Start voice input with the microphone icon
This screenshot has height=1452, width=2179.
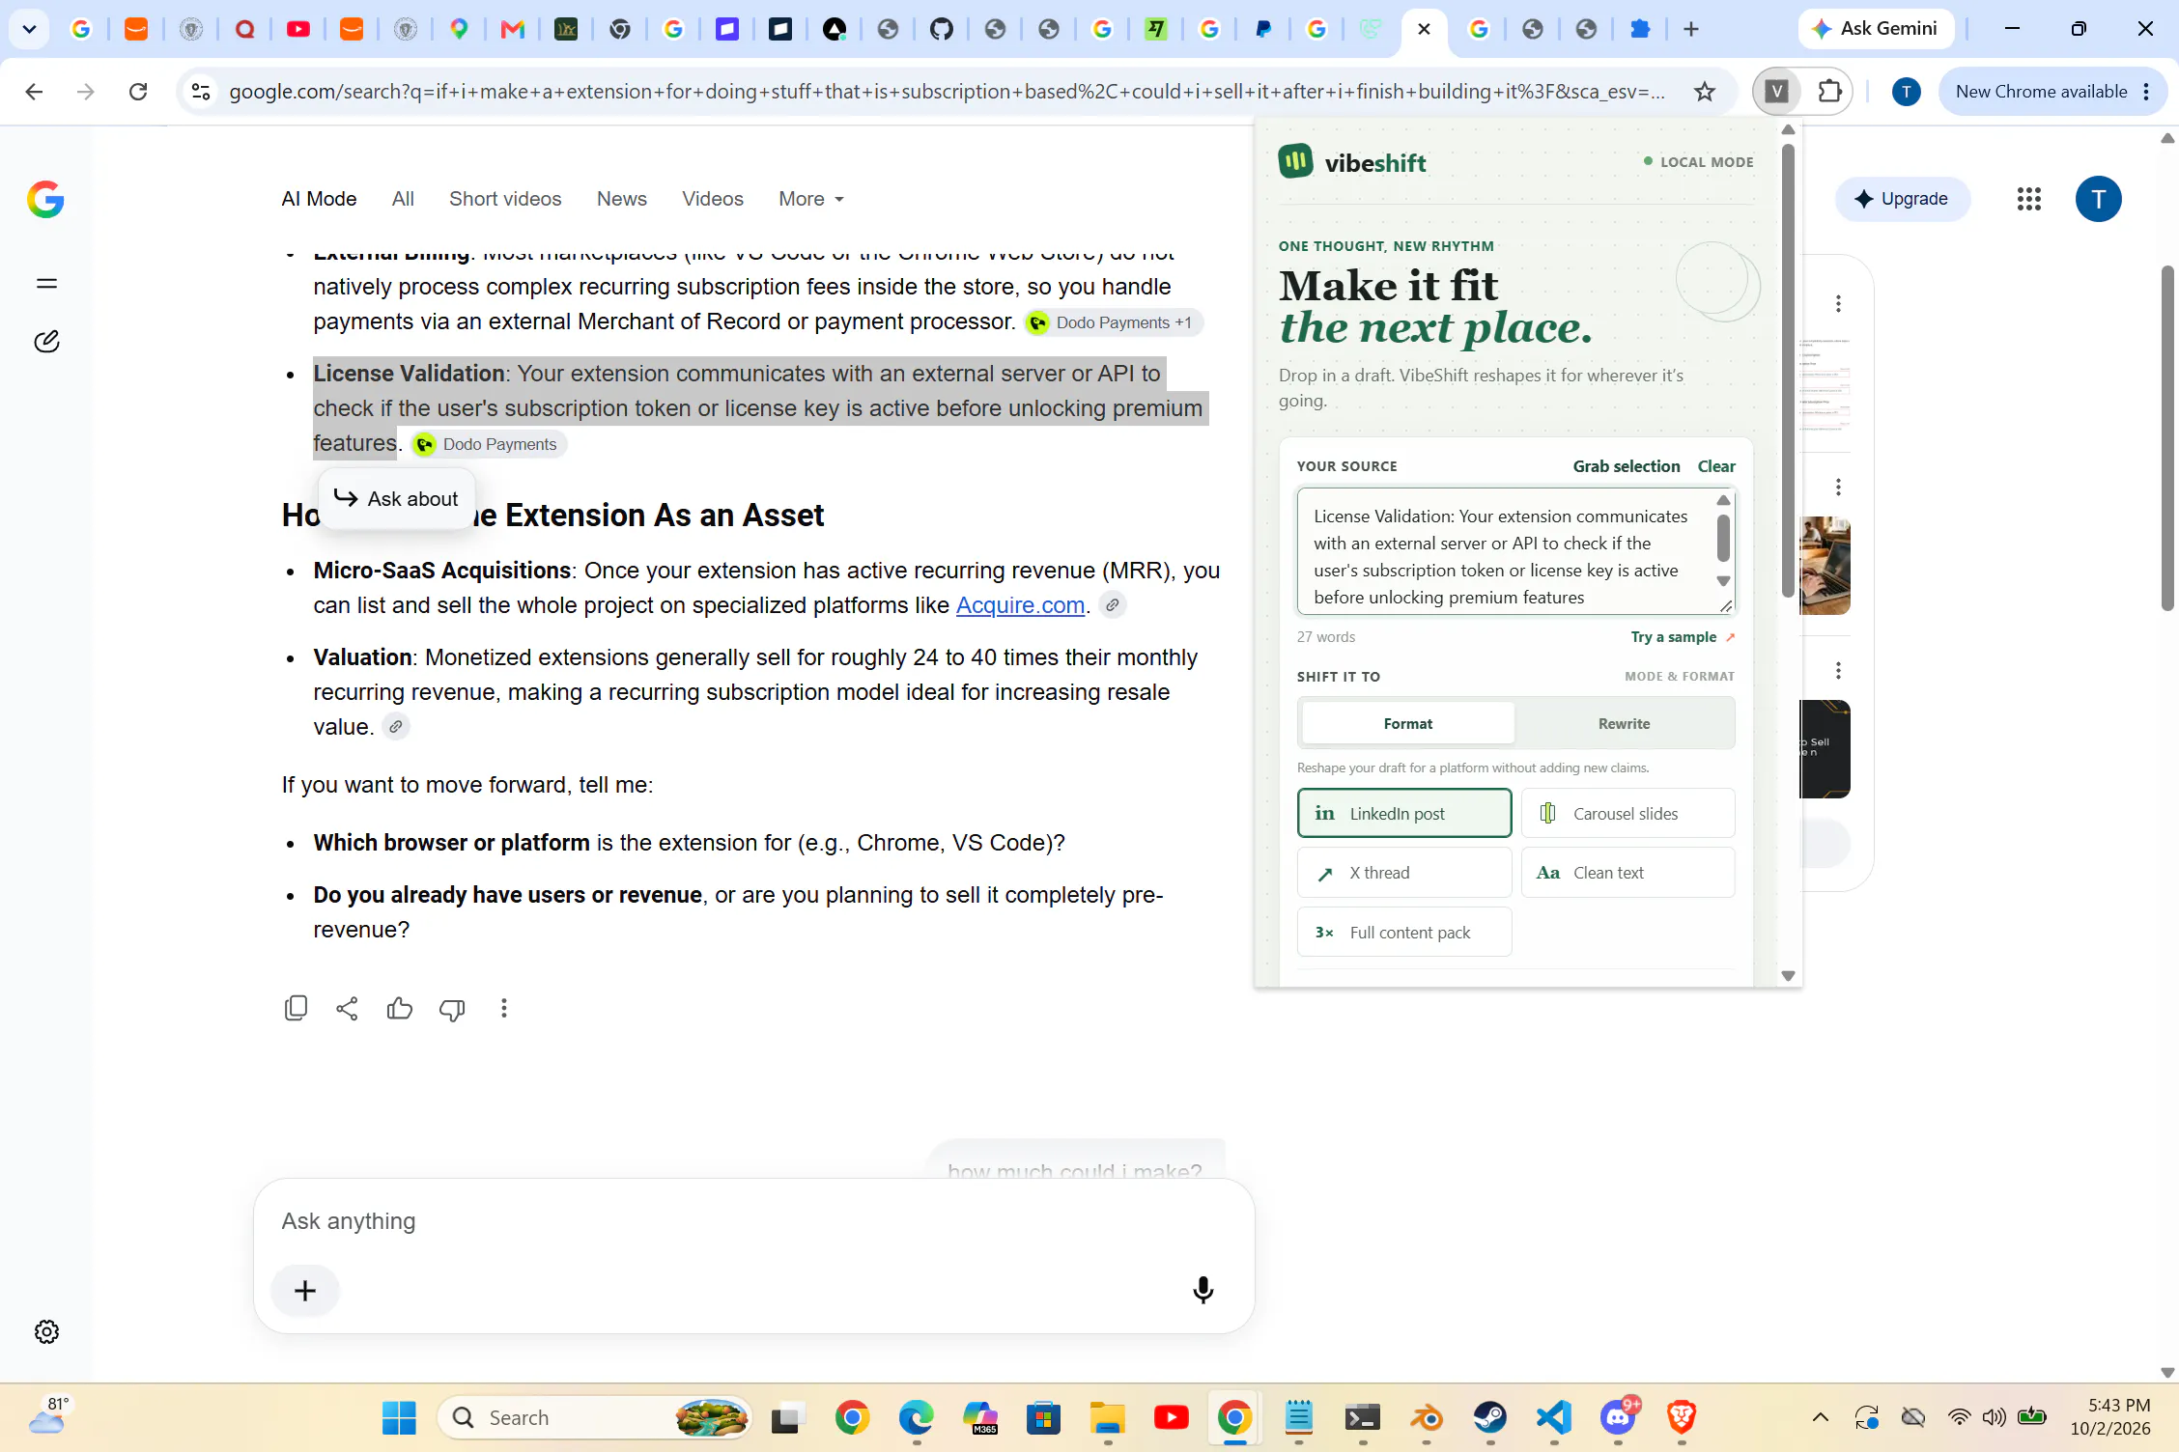coord(1203,1291)
